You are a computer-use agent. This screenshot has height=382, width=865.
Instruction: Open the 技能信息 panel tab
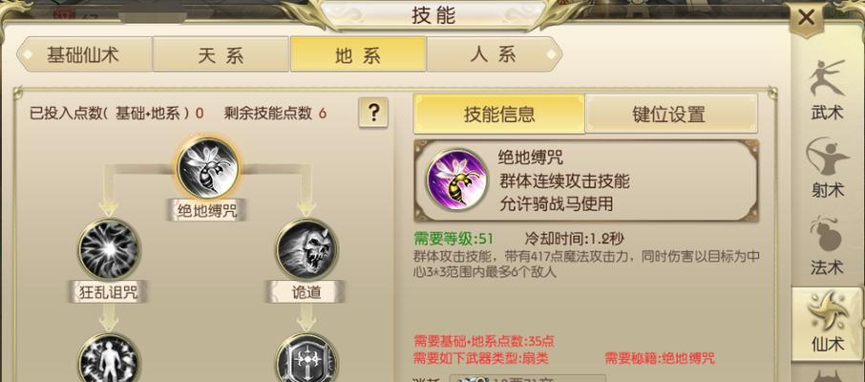(498, 114)
